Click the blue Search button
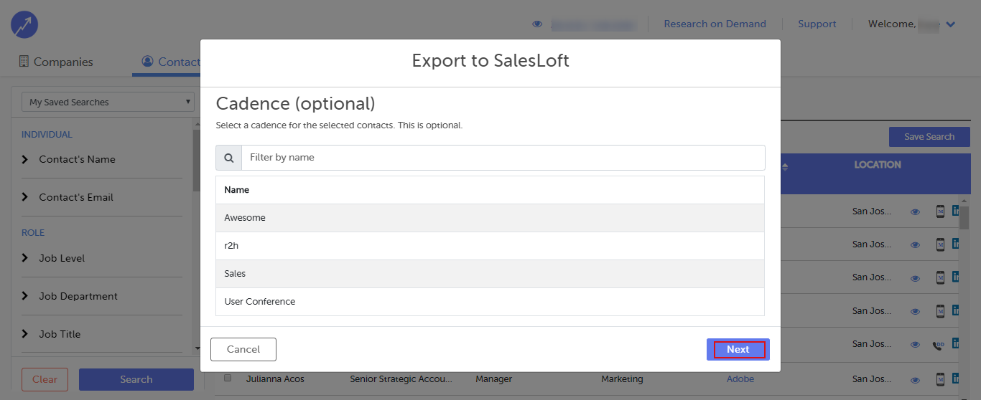 click(x=136, y=379)
